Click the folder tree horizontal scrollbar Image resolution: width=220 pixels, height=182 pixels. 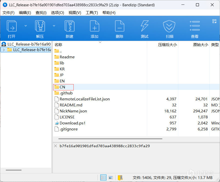point(14,170)
